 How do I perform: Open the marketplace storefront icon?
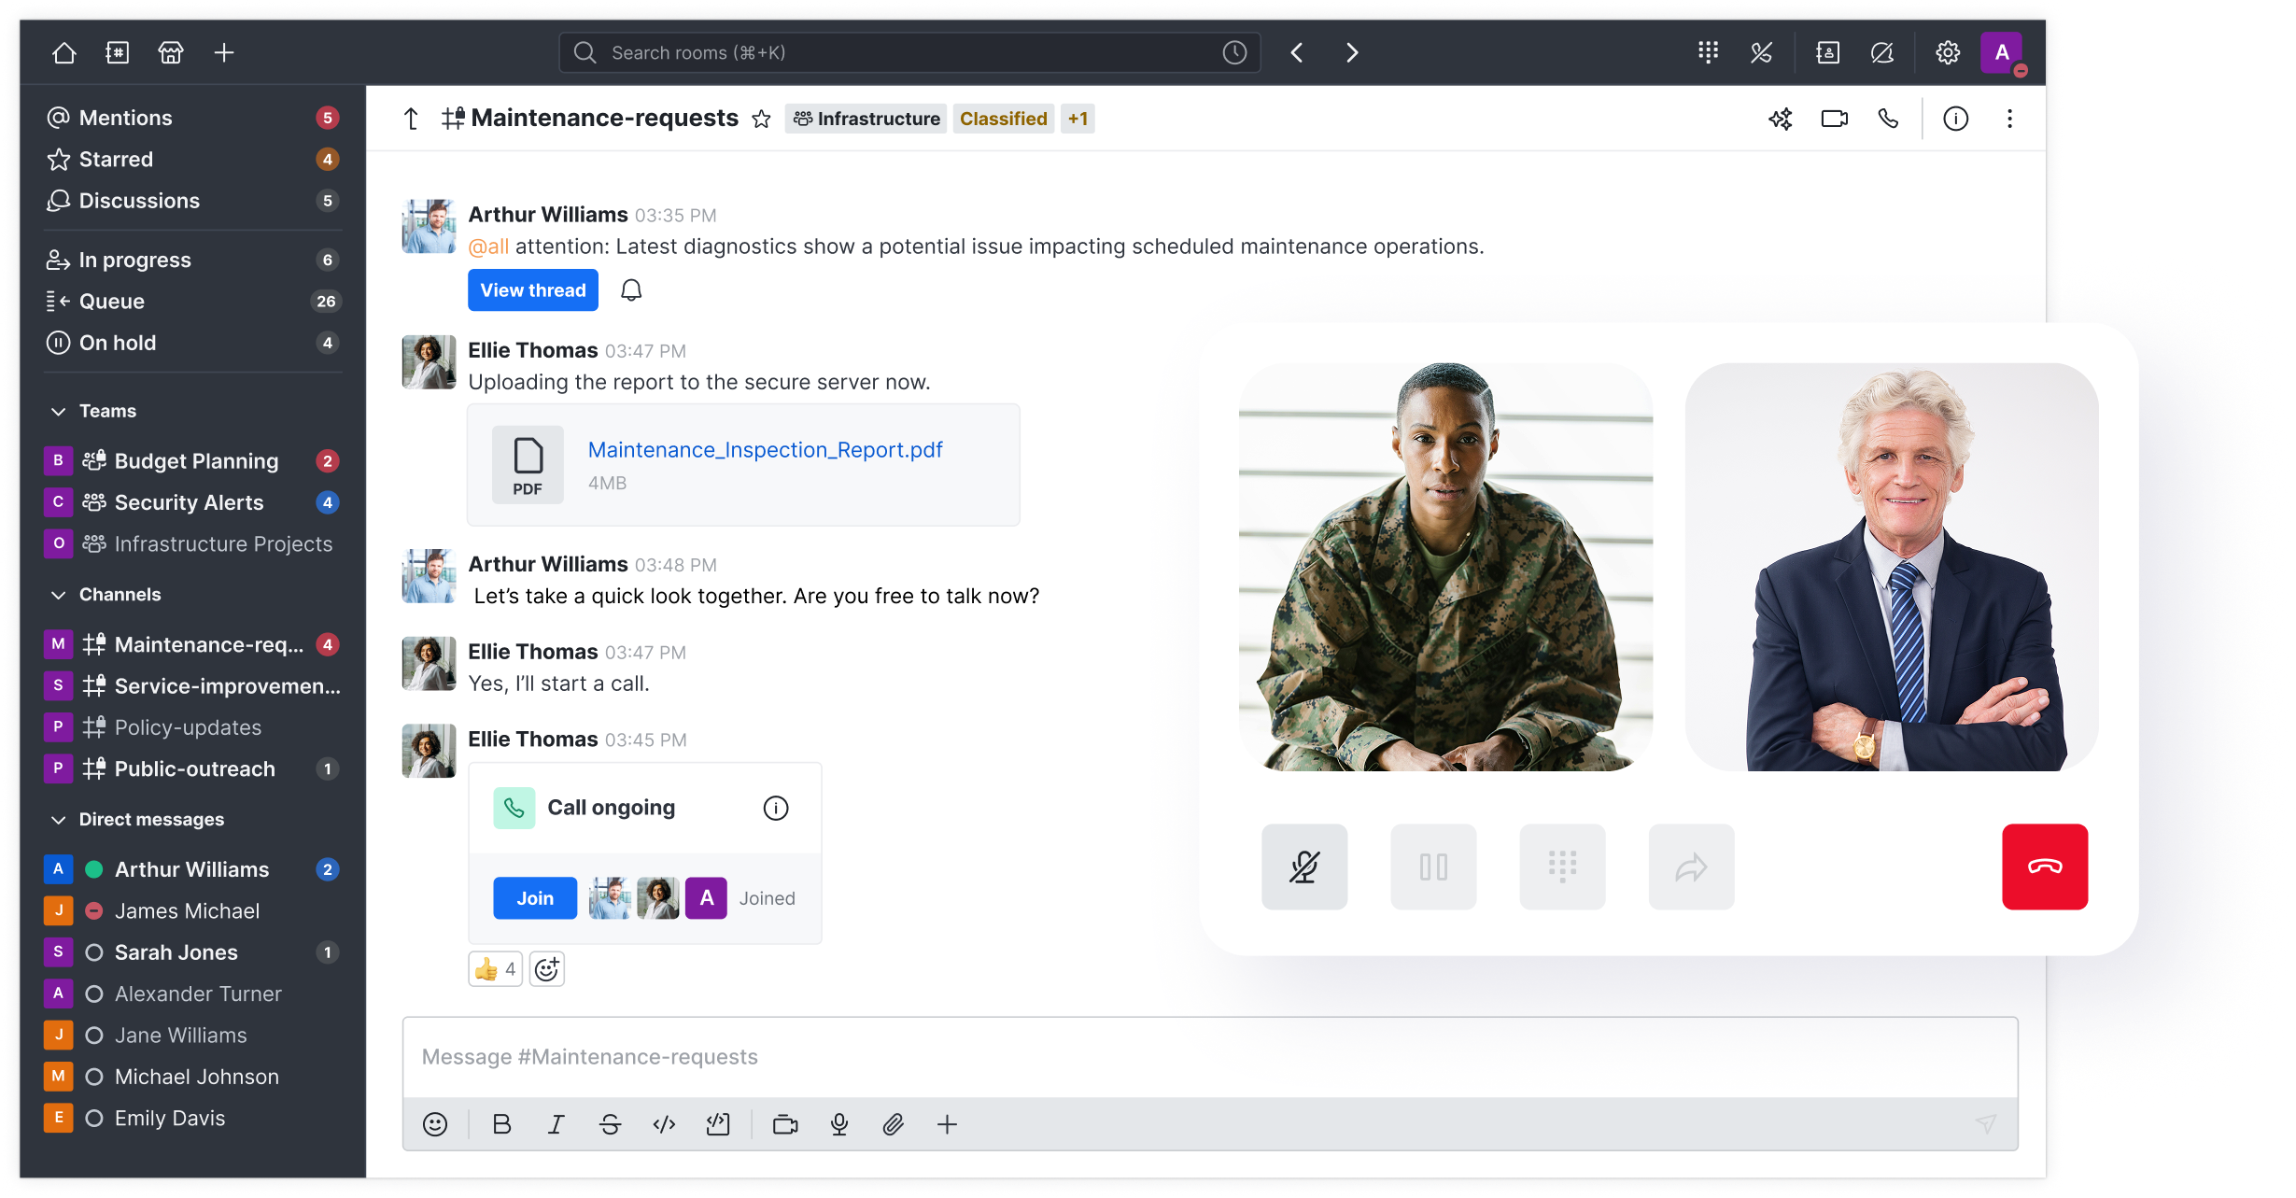pyautogui.click(x=171, y=52)
